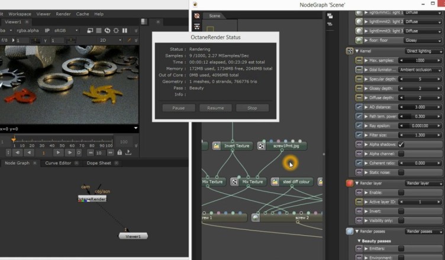
Task: Open the Workspace menu
Action: [x=20, y=14]
